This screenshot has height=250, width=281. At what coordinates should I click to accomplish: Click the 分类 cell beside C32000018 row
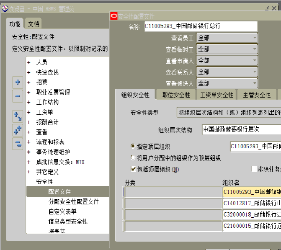coord(173,215)
